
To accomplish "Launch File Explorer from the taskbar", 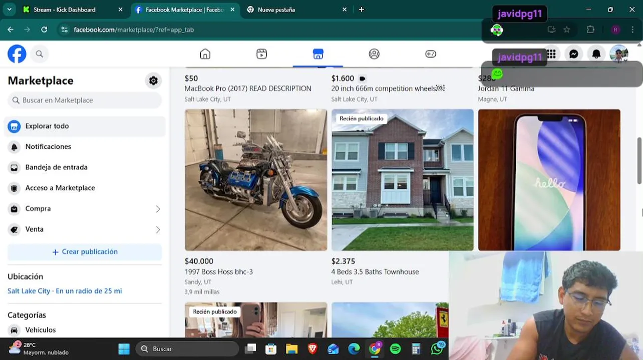I will tap(291, 348).
